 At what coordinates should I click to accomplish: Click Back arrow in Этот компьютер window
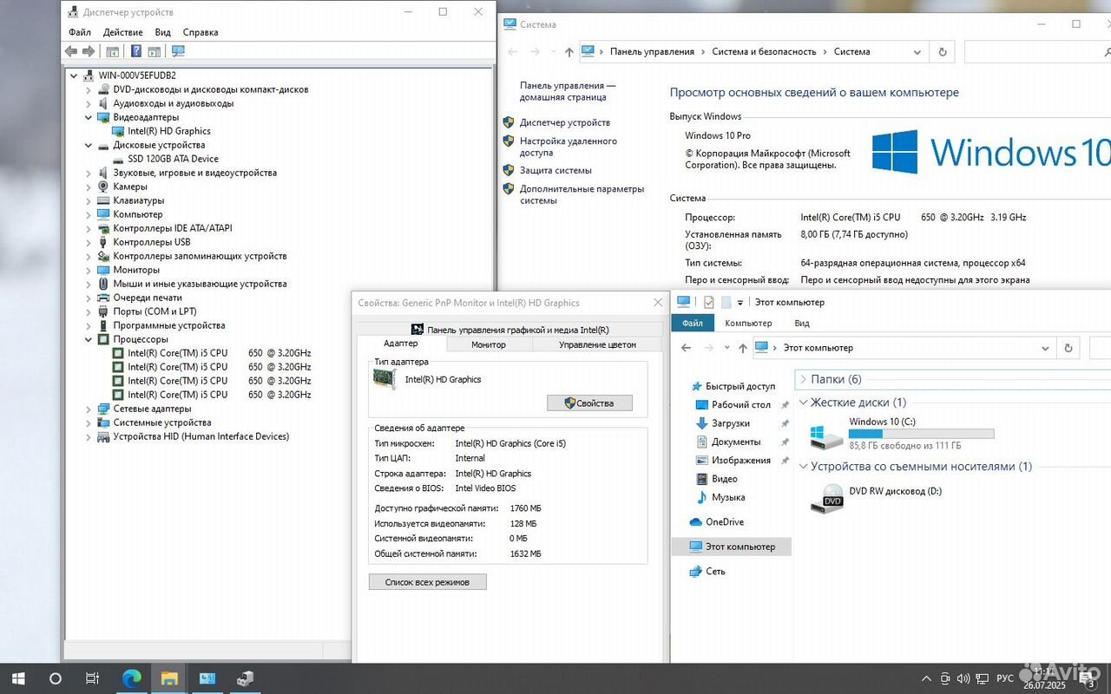pos(686,348)
